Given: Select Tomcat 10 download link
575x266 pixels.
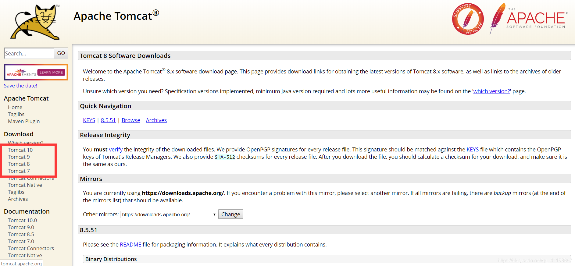Looking at the screenshot, I should (x=20, y=150).
